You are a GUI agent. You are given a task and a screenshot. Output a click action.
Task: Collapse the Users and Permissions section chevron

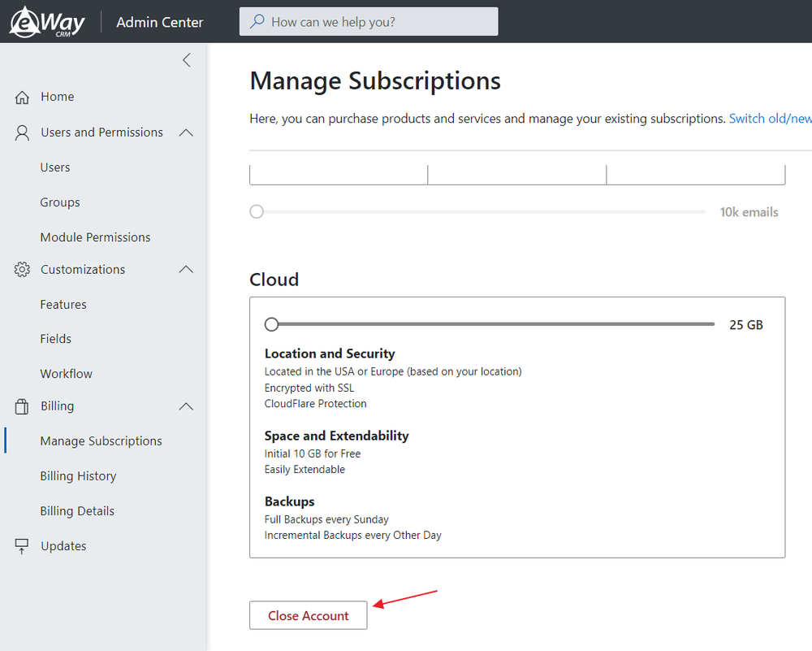(186, 132)
